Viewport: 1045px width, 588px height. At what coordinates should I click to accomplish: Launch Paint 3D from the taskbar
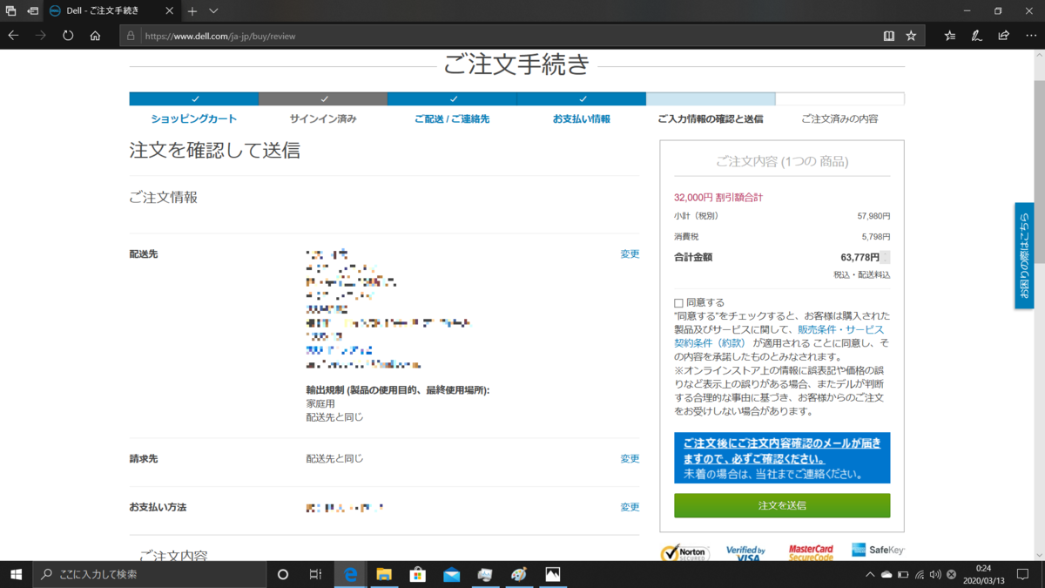[x=518, y=574]
